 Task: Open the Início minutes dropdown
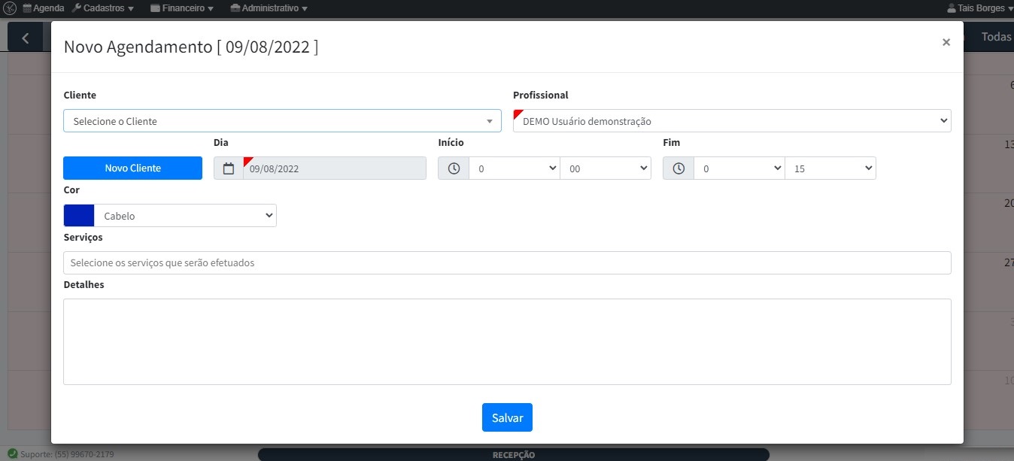(606, 168)
